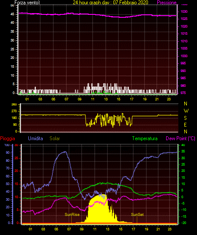The height and width of the screenshot is (235, 197).
Task: Click the Forza vento axis title
Action: click(27, 3)
